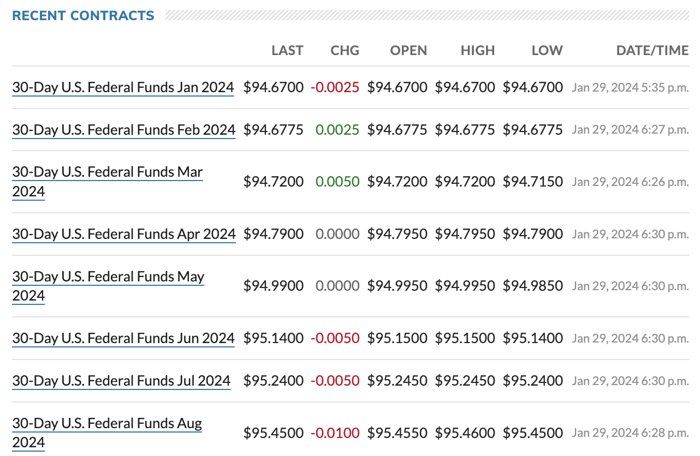Screen dimensions: 700x456
Task: Select the Aug 2024 high price $95.4600
Action: tap(465, 433)
